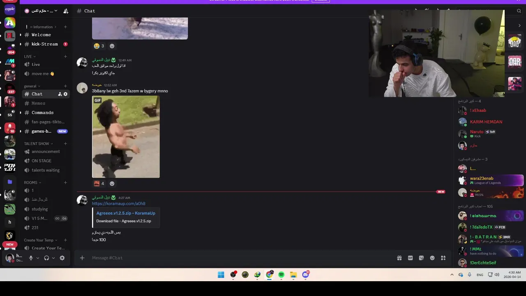Toggle the custom reaction with count 4

(x=99, y=184)
